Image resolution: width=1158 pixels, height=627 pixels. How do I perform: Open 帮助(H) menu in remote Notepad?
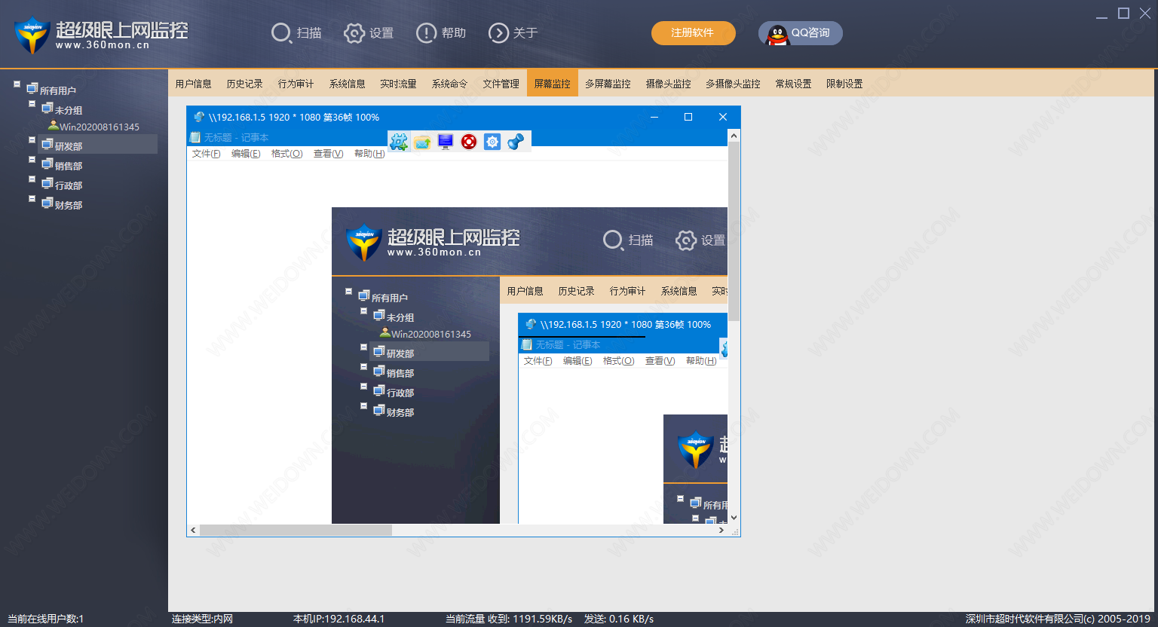369,154
